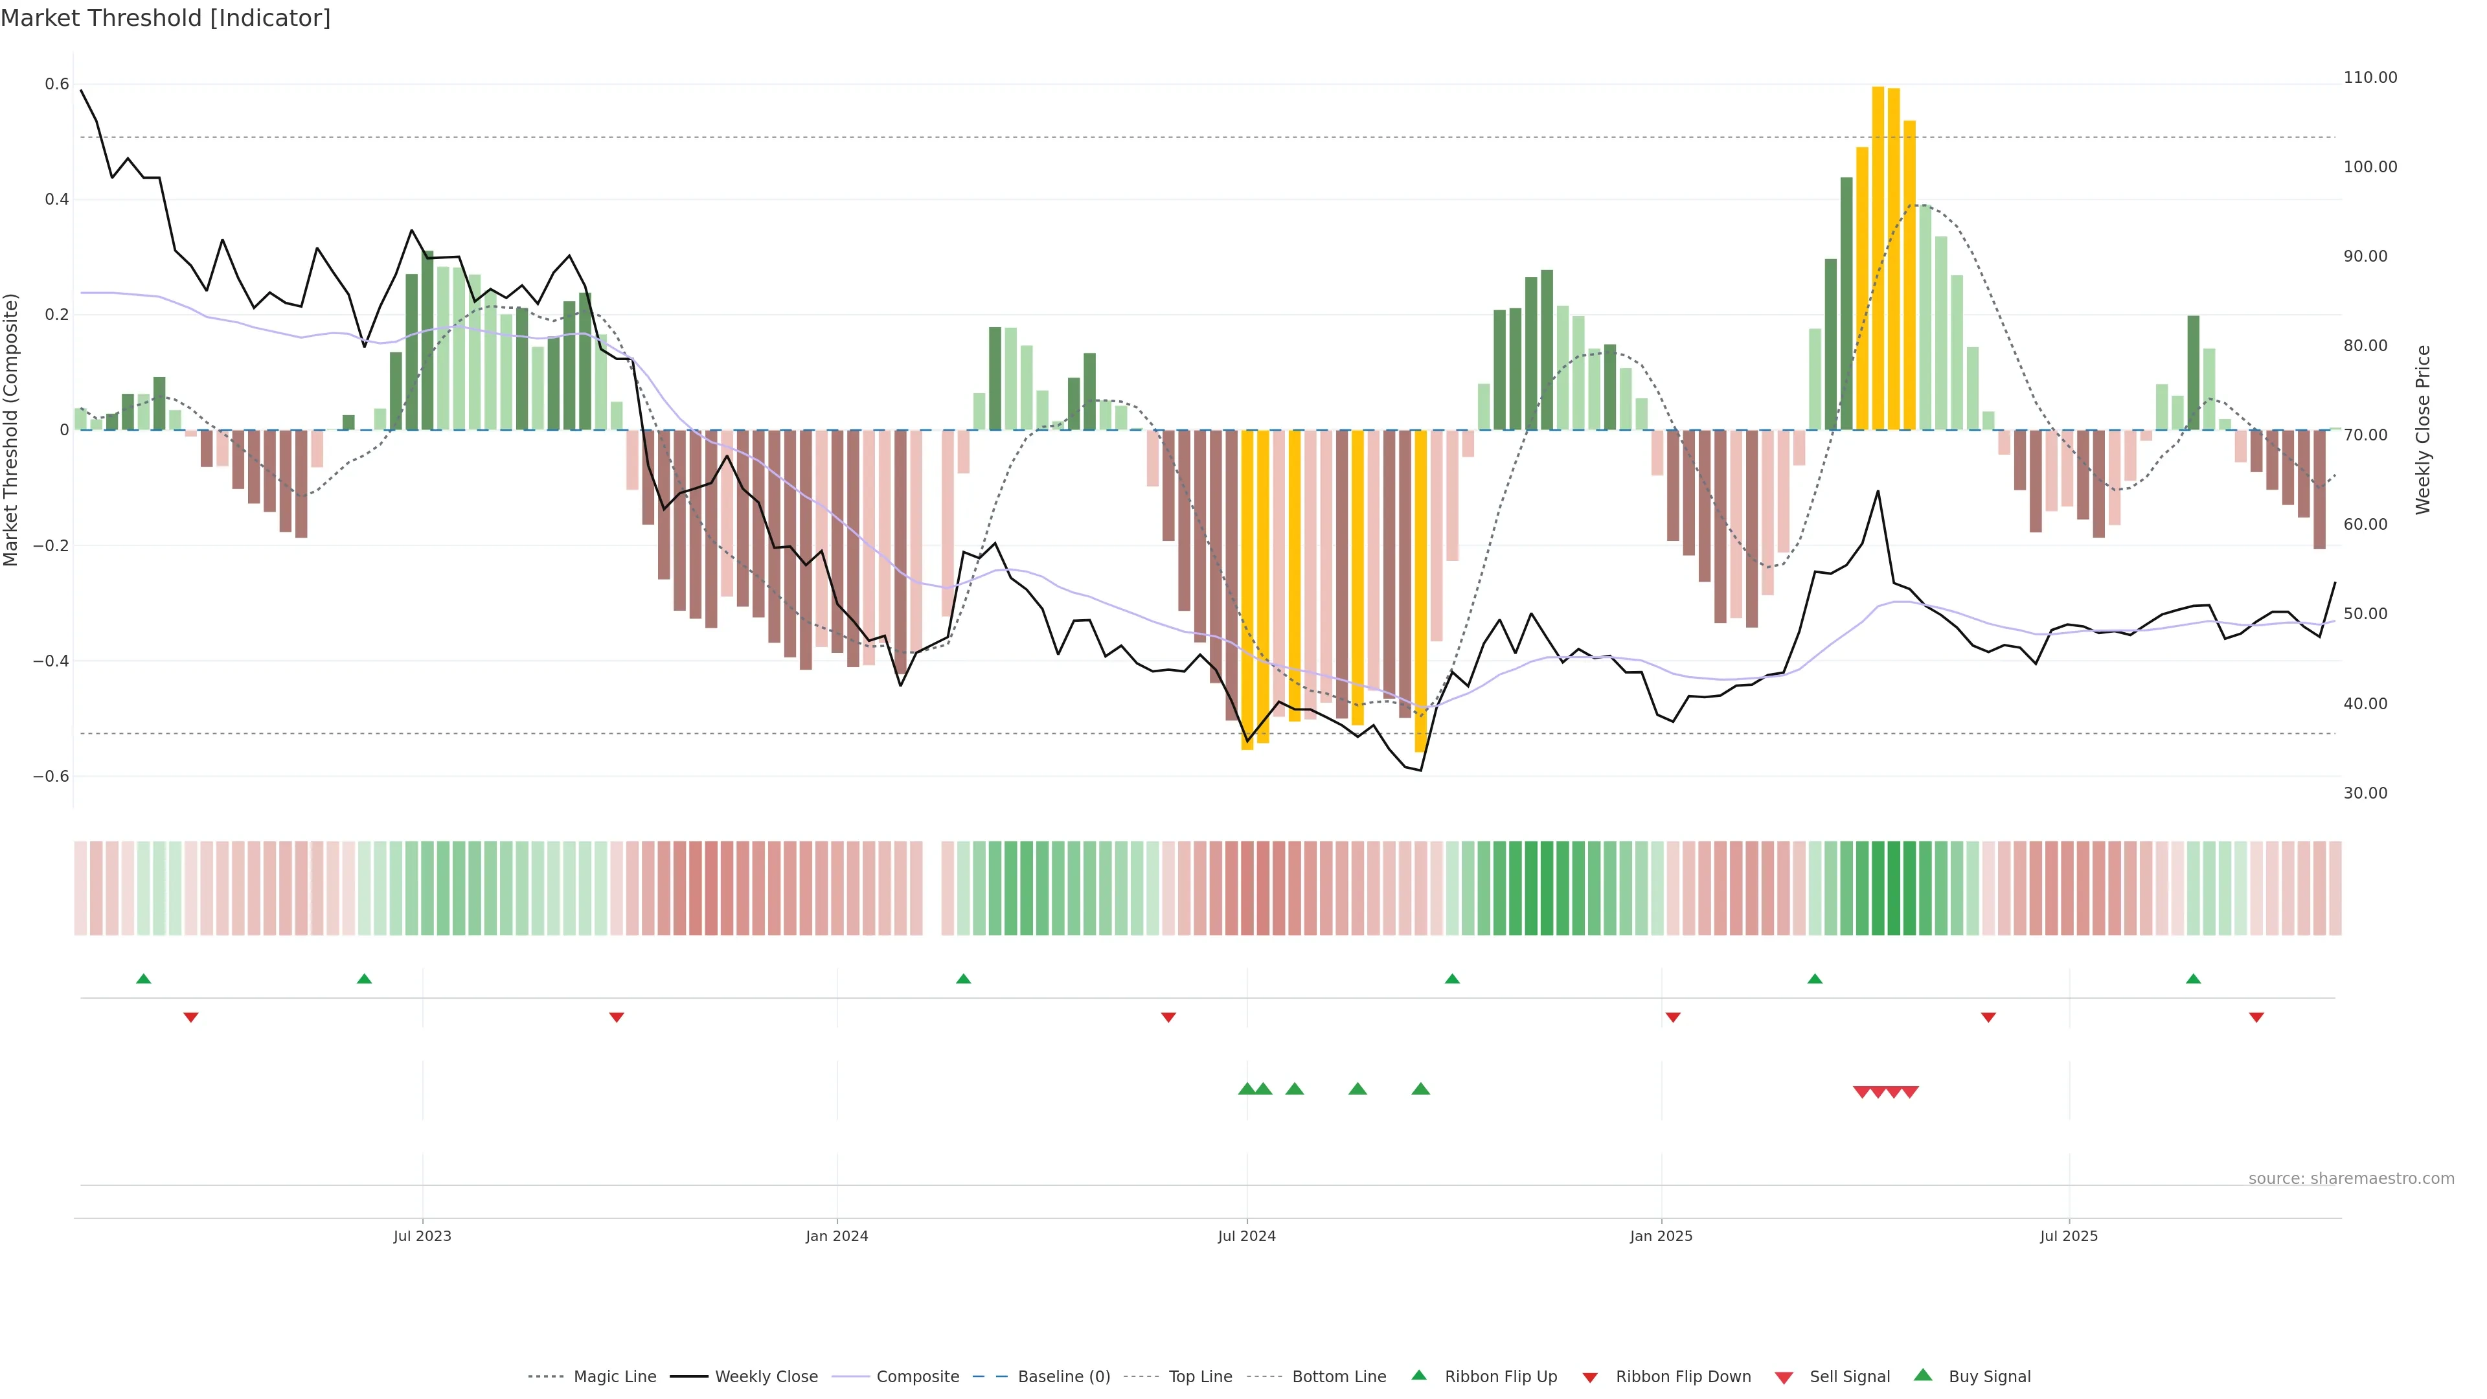Click the Jul 2024 x-axis label

coord(1246,1236)
